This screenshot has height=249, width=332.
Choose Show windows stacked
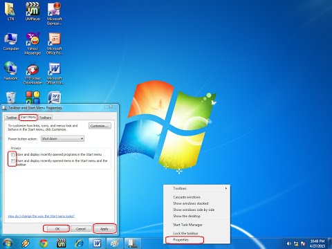[197, 203]
